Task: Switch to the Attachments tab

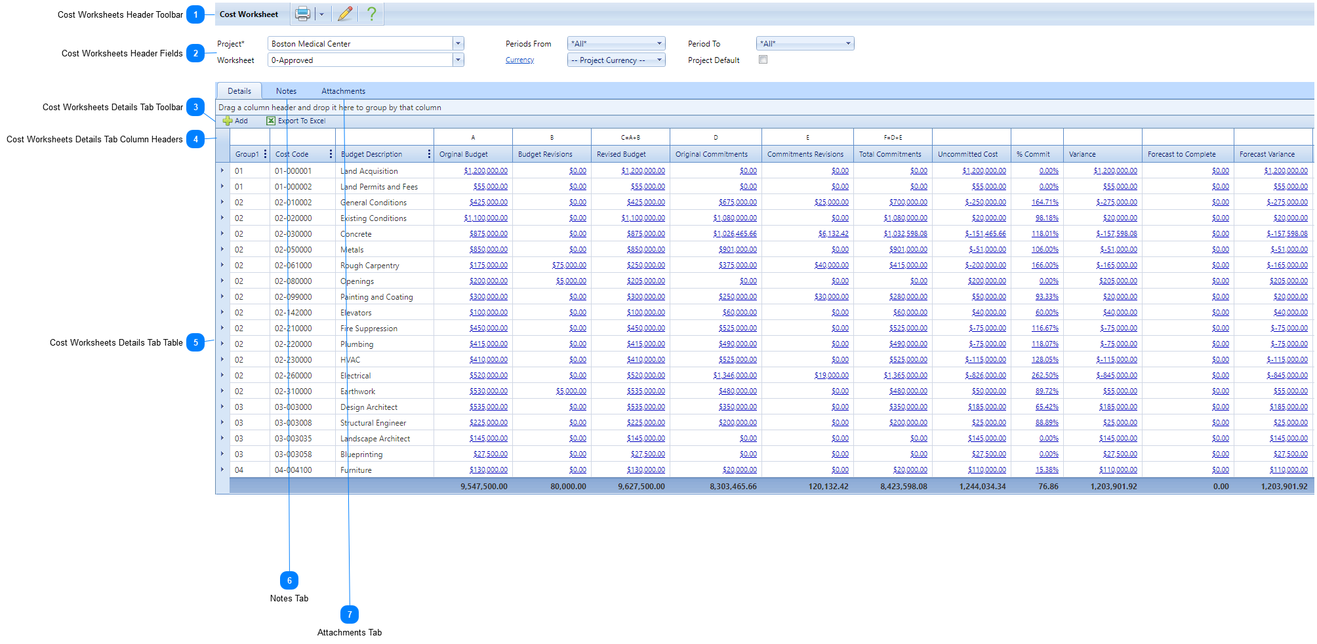Action: click(x=343, y=91)
